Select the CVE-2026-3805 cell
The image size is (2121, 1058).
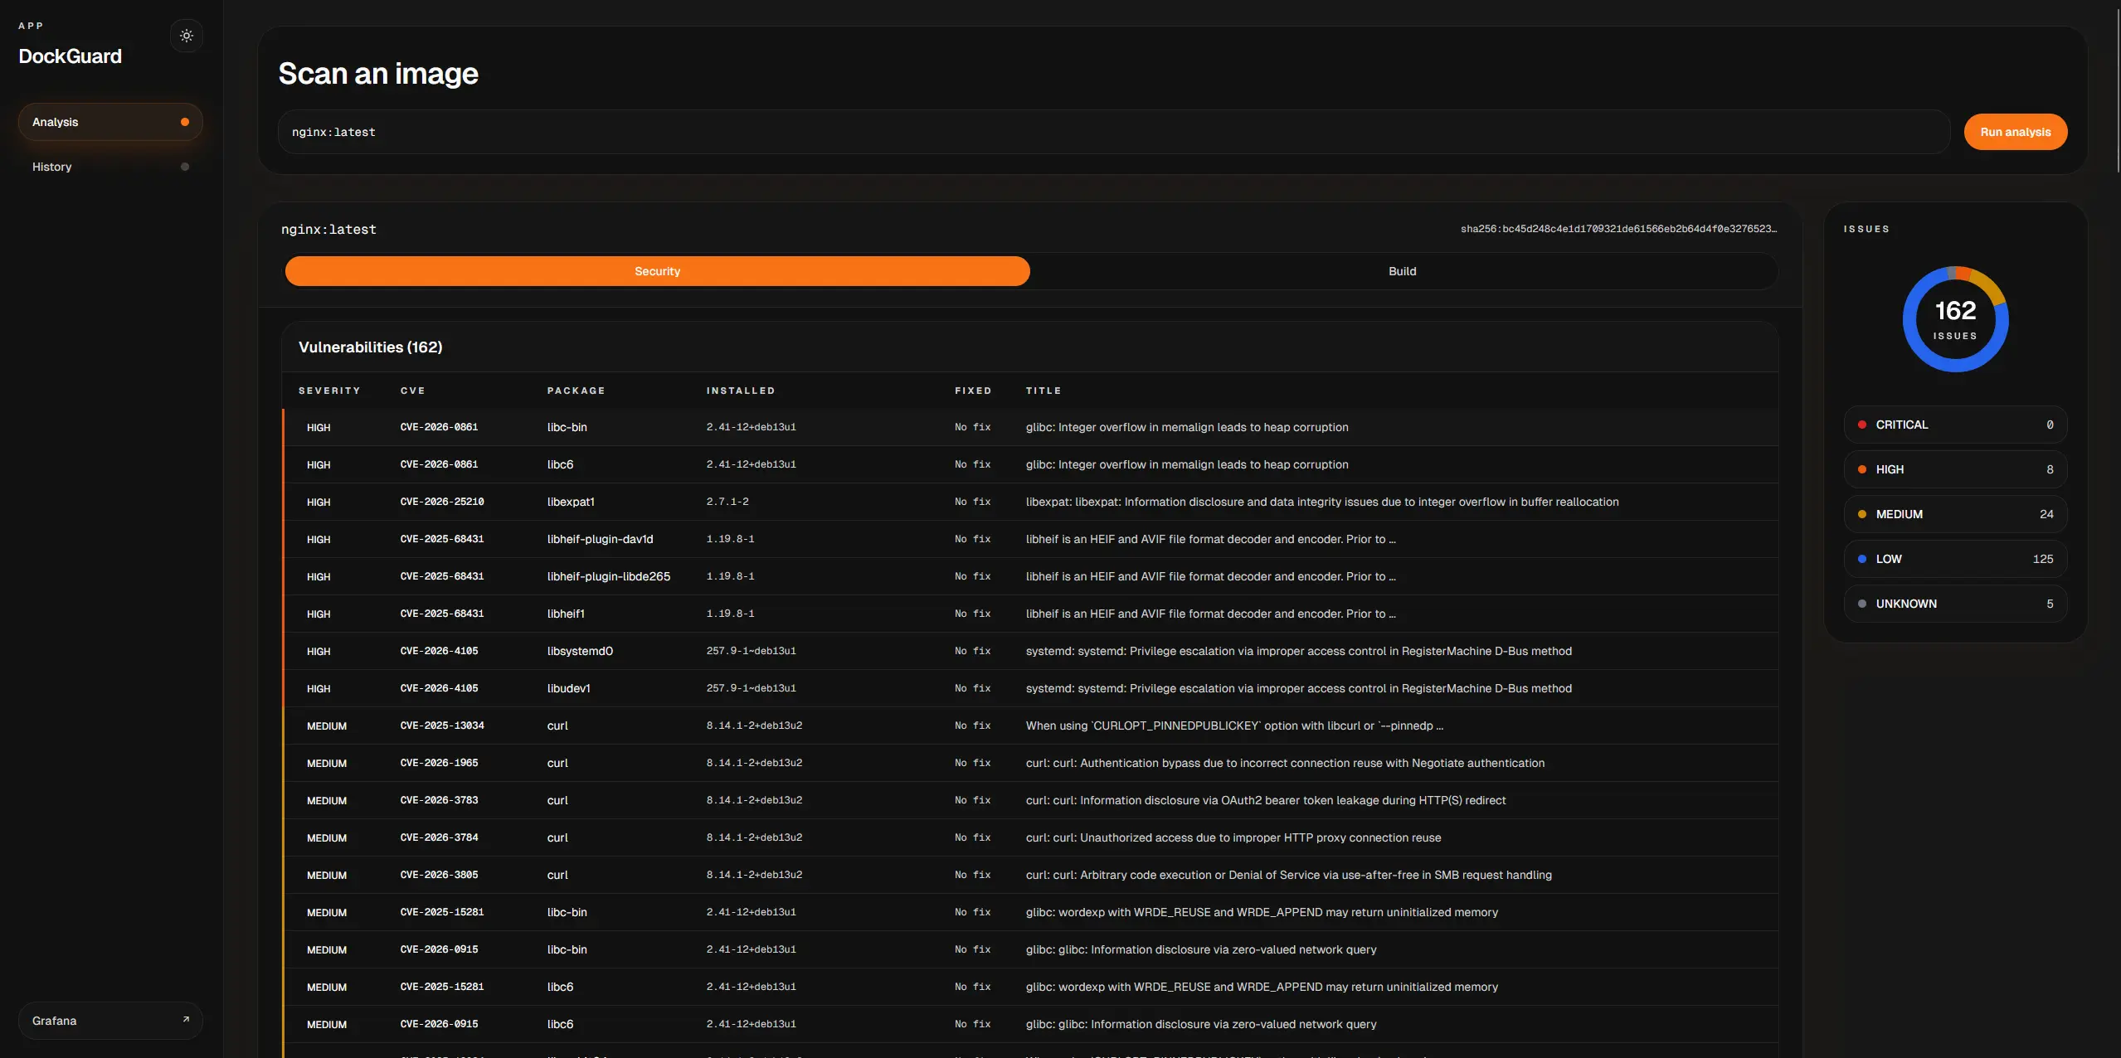(439, 875)
